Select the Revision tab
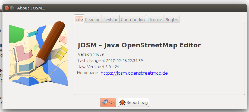Viewport: 249px width, 112px height. point(111,20)
